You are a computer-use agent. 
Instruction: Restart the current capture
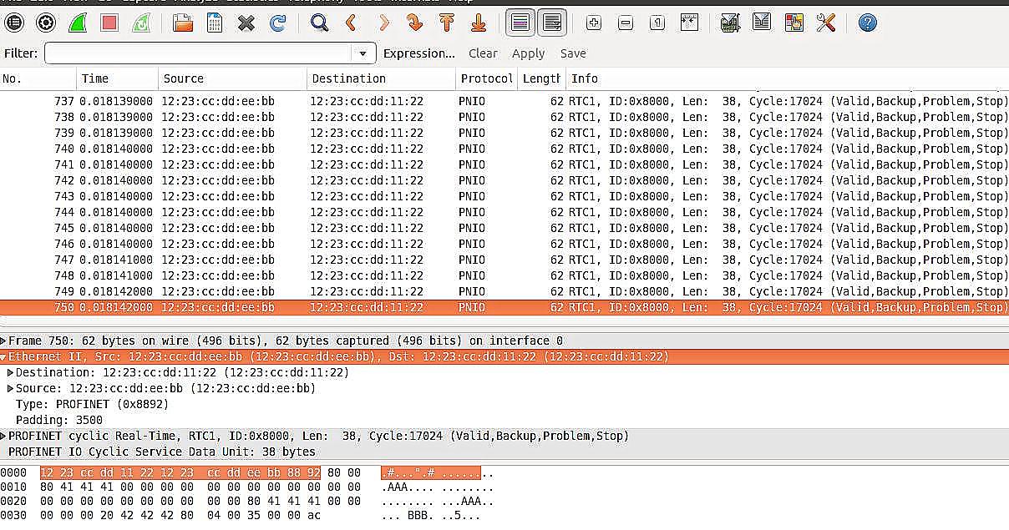[142, 23]
